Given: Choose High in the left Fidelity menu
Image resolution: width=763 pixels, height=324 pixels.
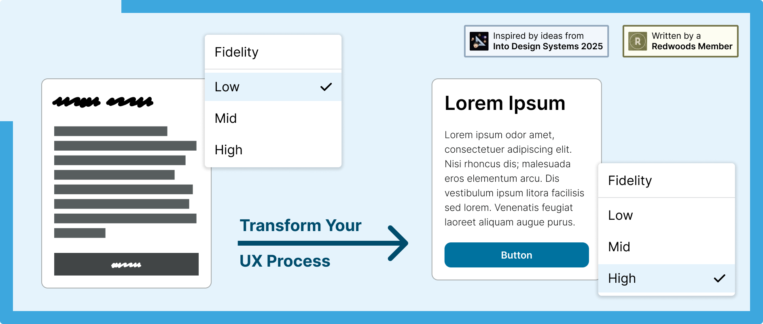Looking at the screenshot, I should pos(273,150).
